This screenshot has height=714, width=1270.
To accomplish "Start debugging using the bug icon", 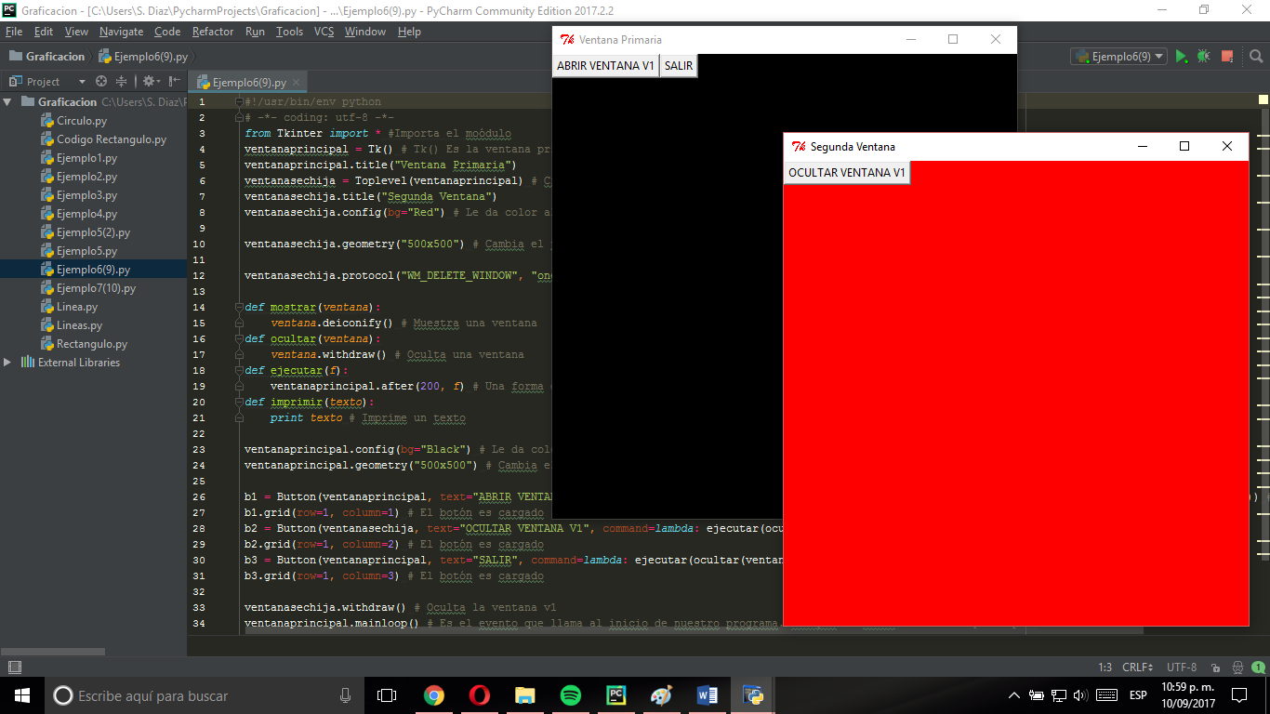I will coord(1203,57).
